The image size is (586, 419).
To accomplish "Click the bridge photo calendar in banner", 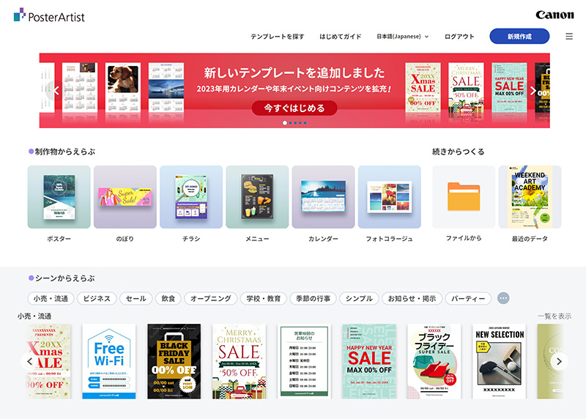I will [166, 87].
